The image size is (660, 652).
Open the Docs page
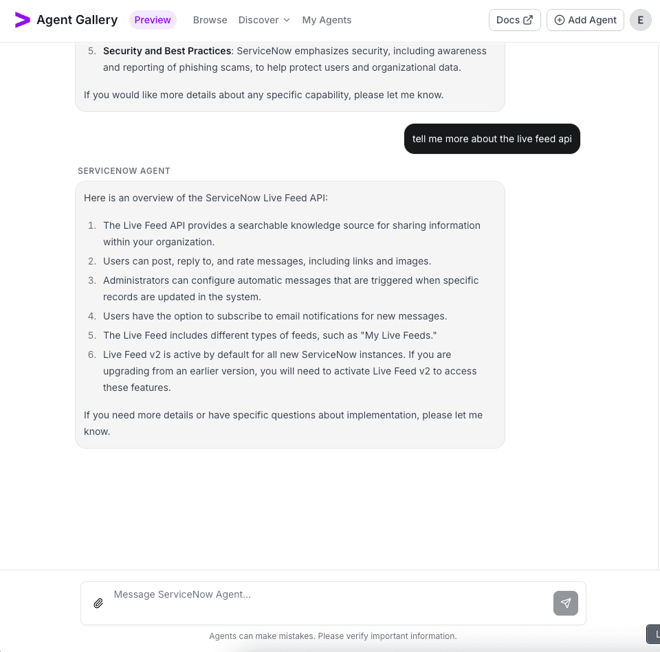point(514,20)
